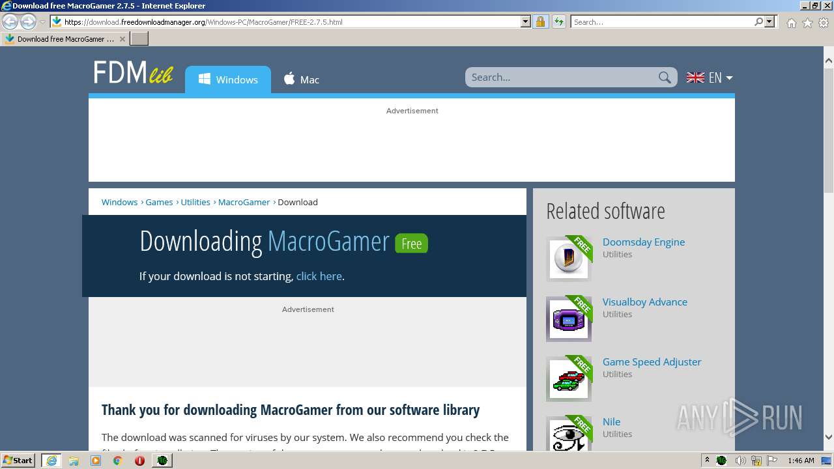Open Favorites star icon
This screenshot has height=469, width=834.
(807, 23)
